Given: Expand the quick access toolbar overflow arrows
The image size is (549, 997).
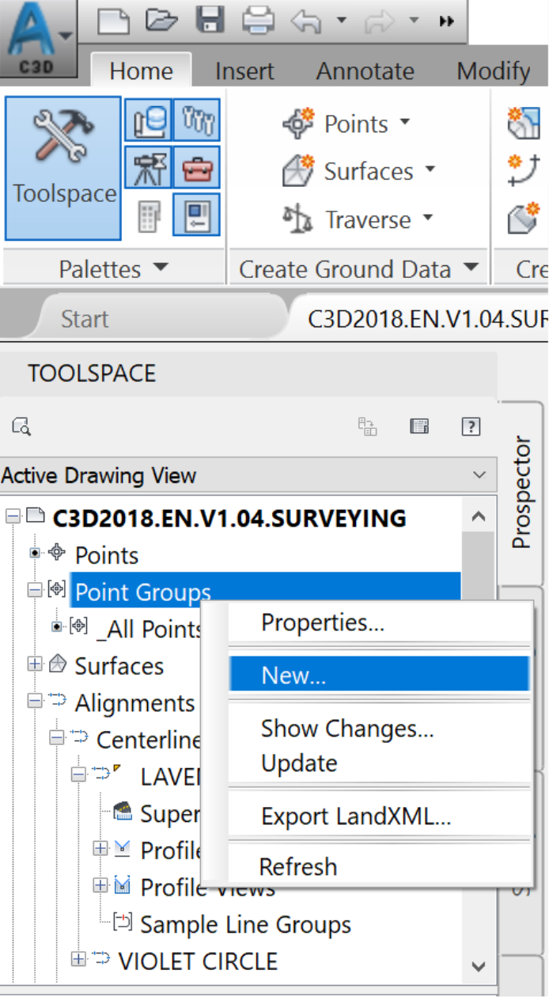Looking at the screenshot, I should (447, 21).
